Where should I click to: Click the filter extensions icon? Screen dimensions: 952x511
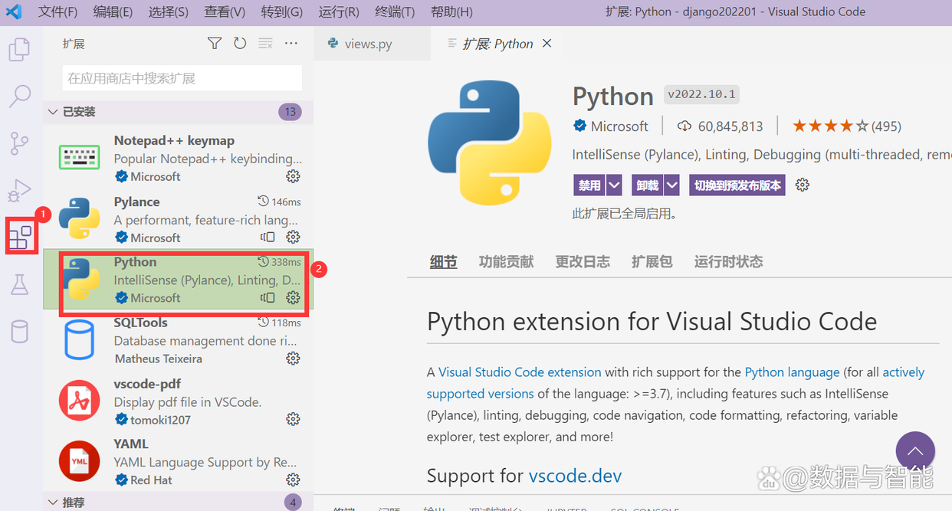(214, 44)
